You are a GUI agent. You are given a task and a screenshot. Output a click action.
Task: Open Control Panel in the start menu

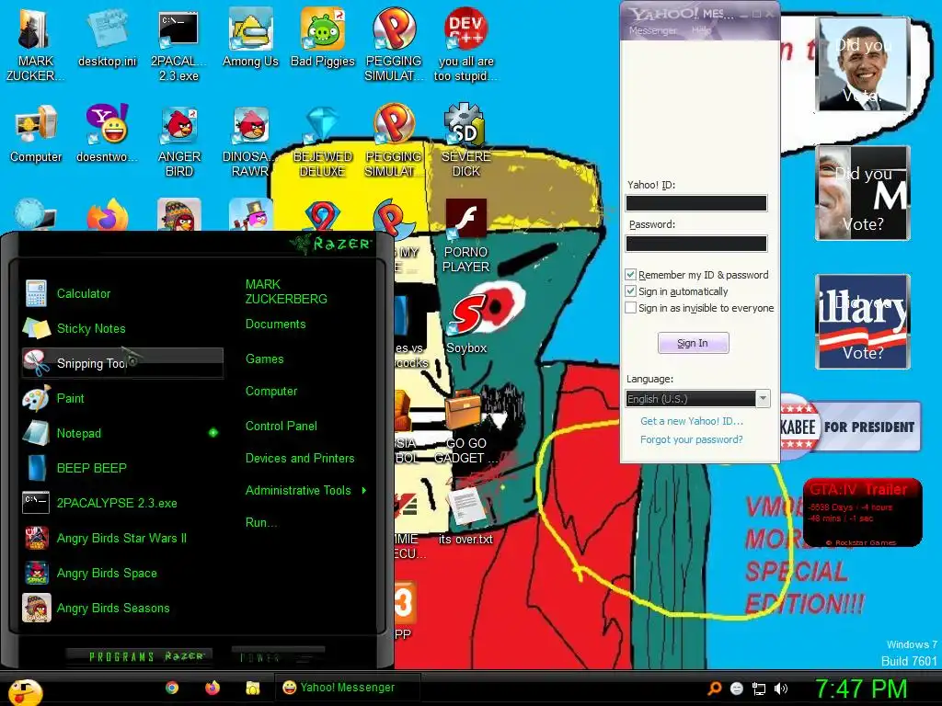click(x=281, y=427)
